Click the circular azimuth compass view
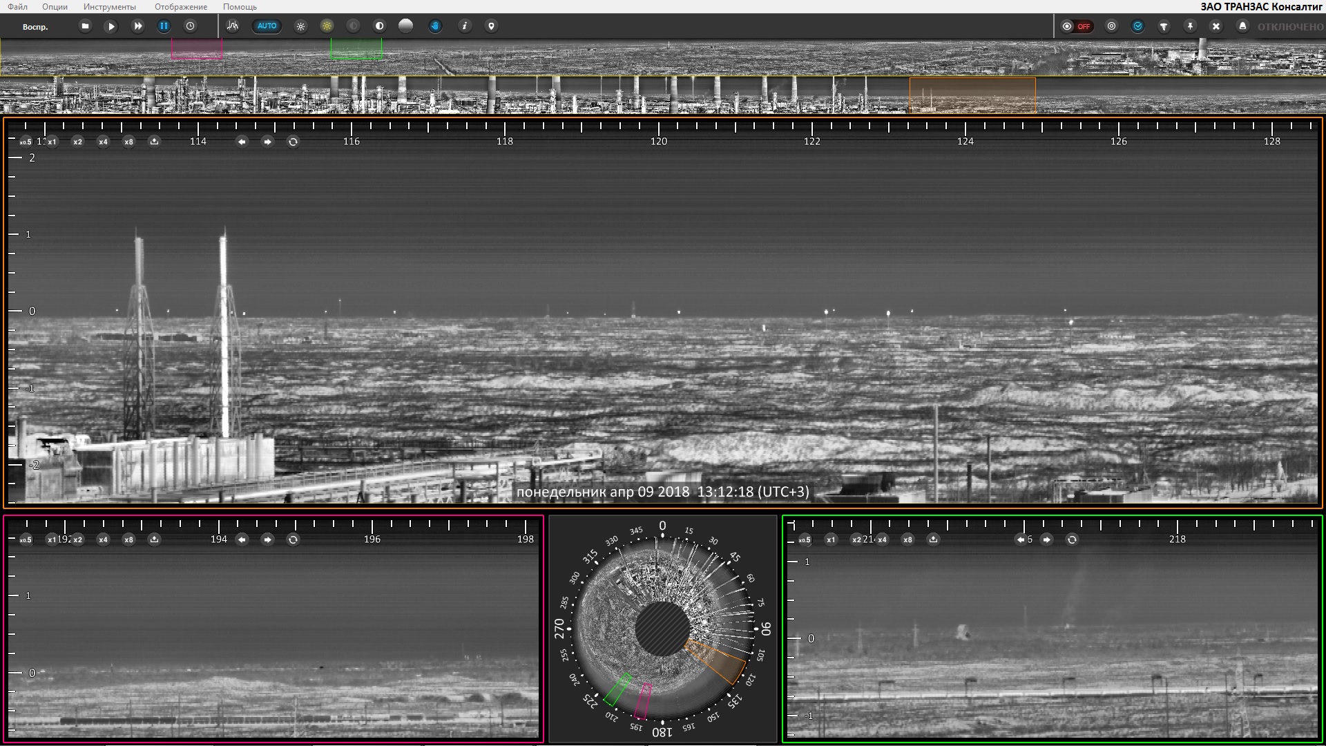This screenshot has width=1326, height=746. [x=662, y=629]
